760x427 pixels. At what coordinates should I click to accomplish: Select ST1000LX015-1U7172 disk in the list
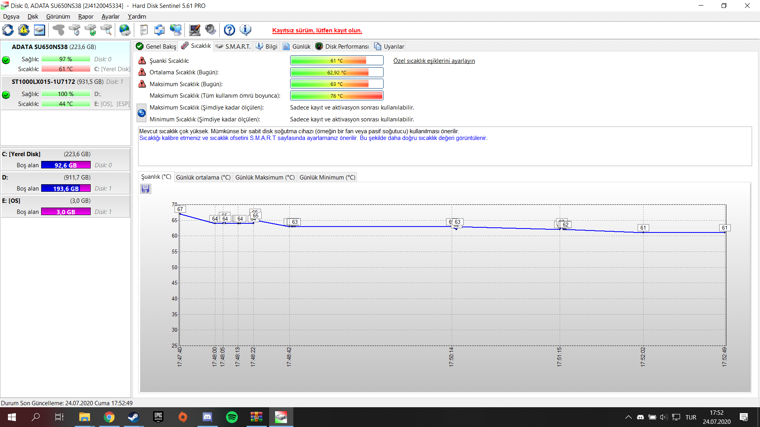44,82
